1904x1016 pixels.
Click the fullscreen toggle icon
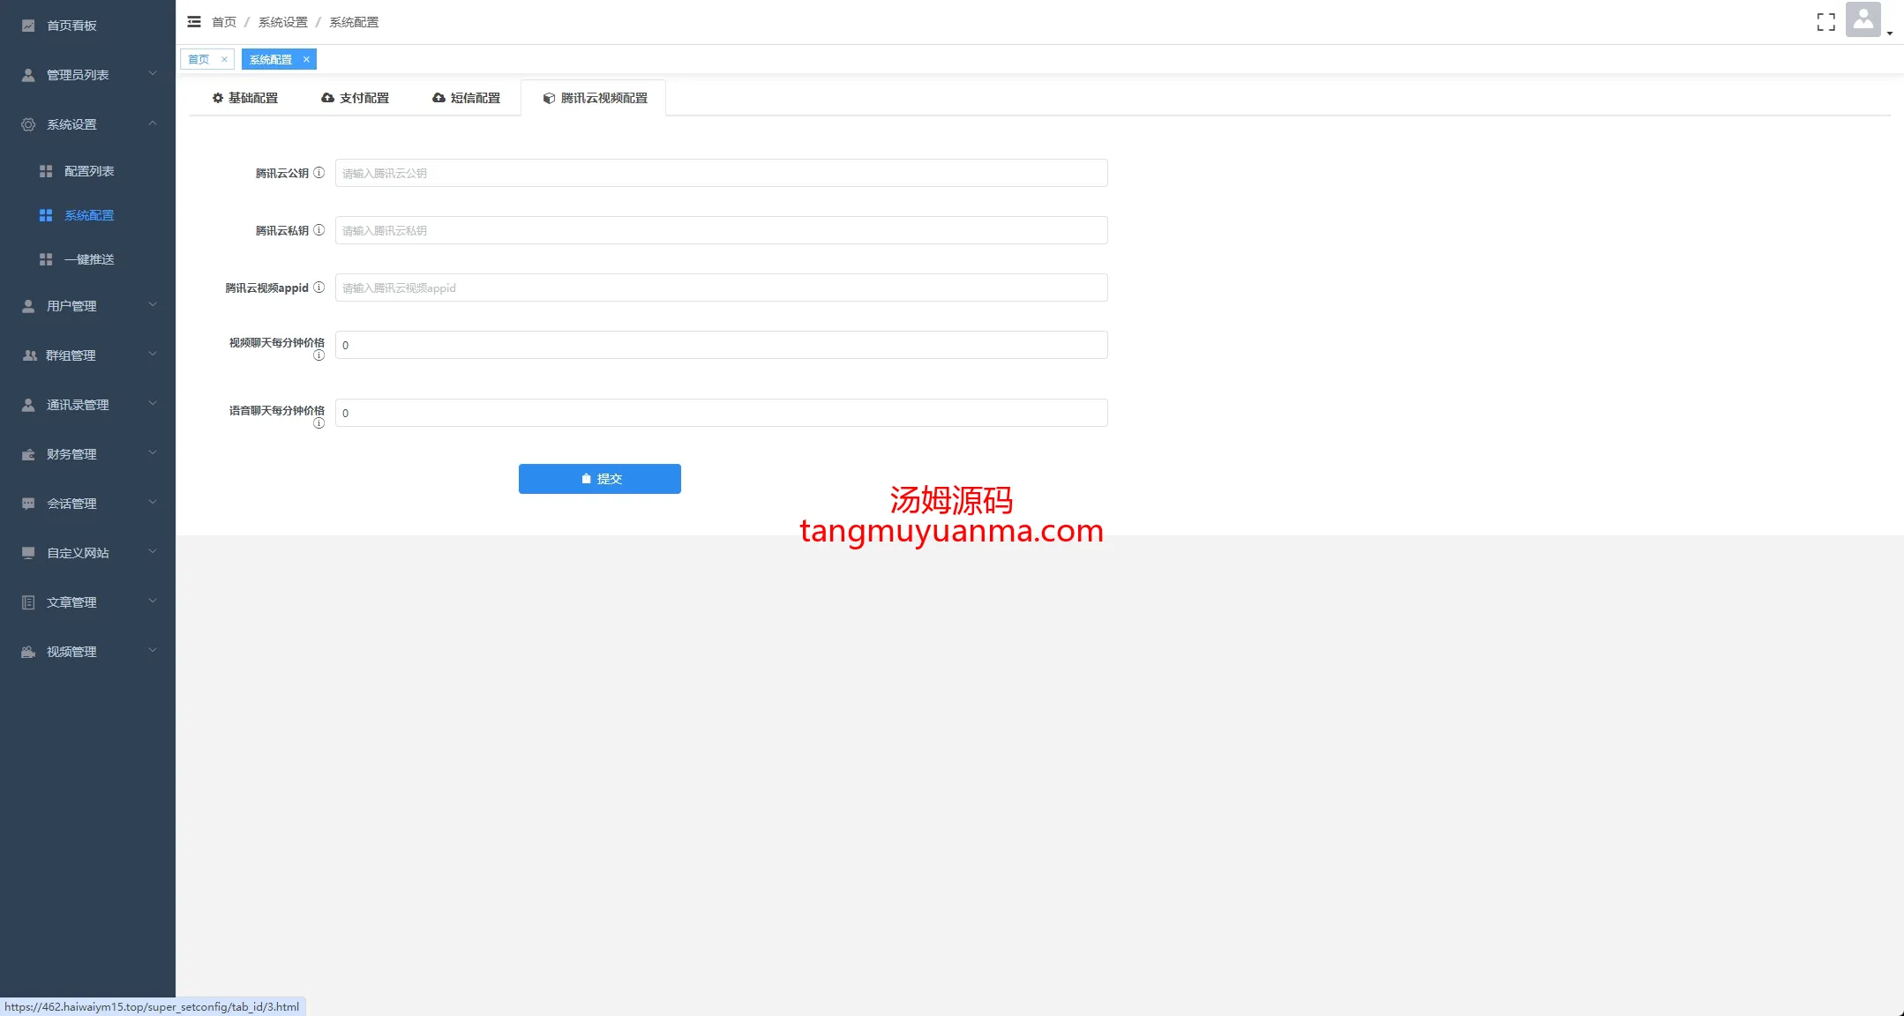point(1825,22)
